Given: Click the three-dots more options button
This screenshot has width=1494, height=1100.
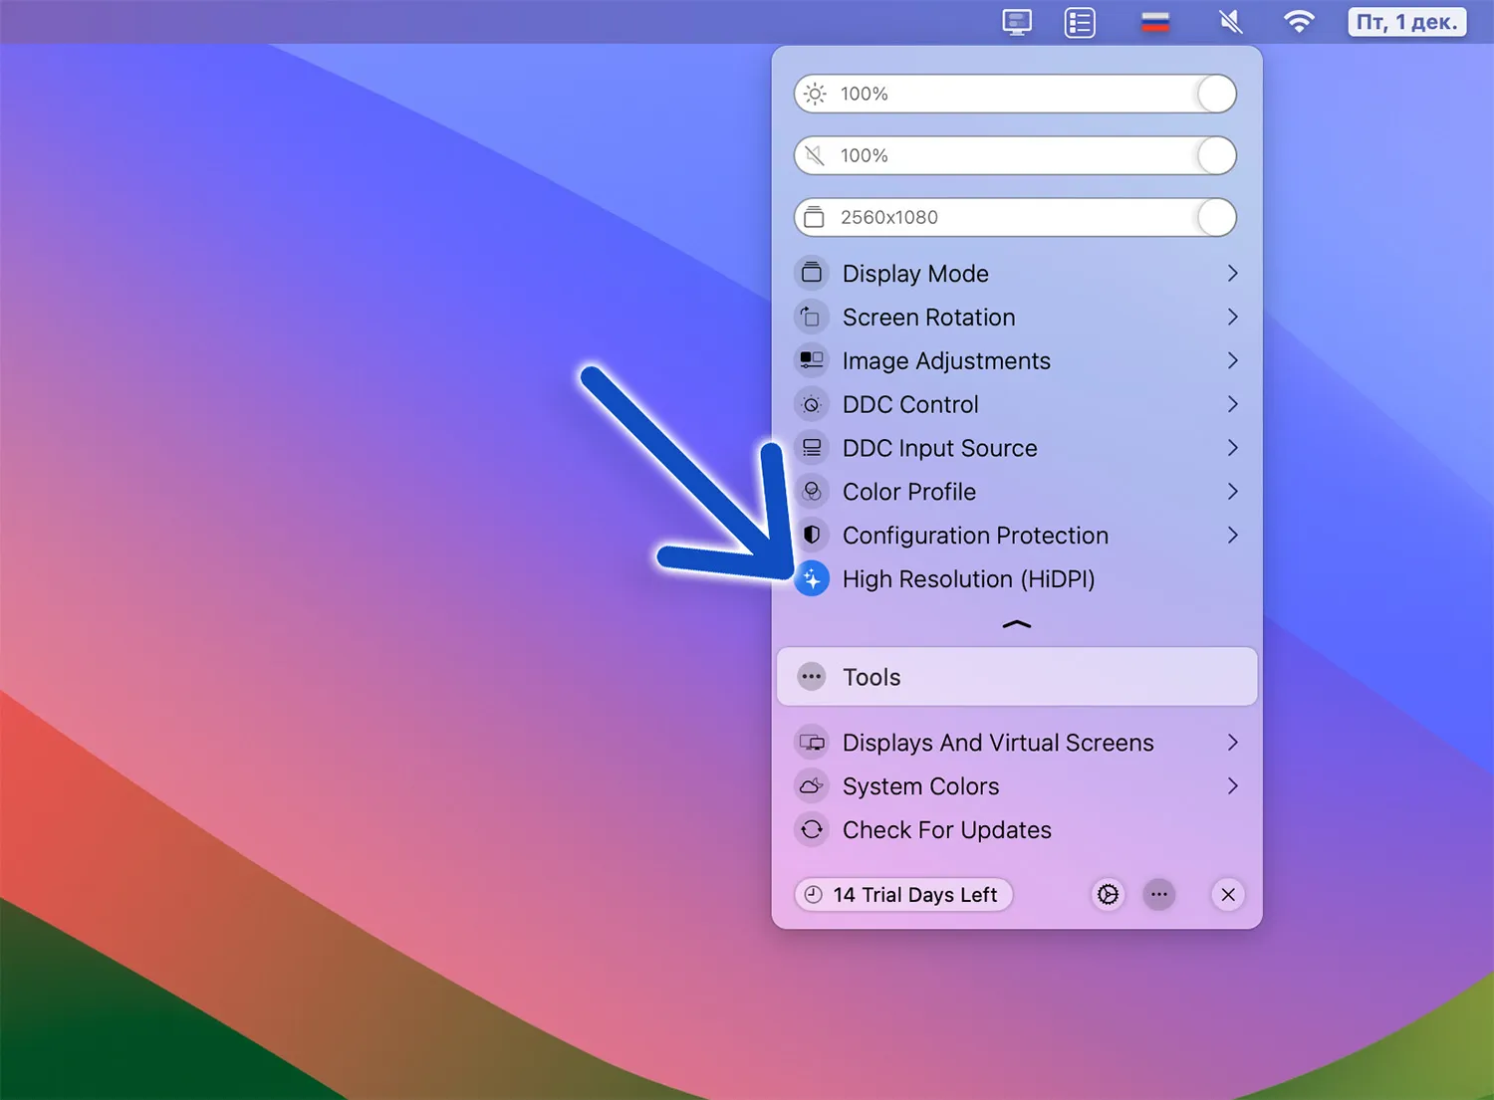Looking at the screenshot, I should point(1159,895).
